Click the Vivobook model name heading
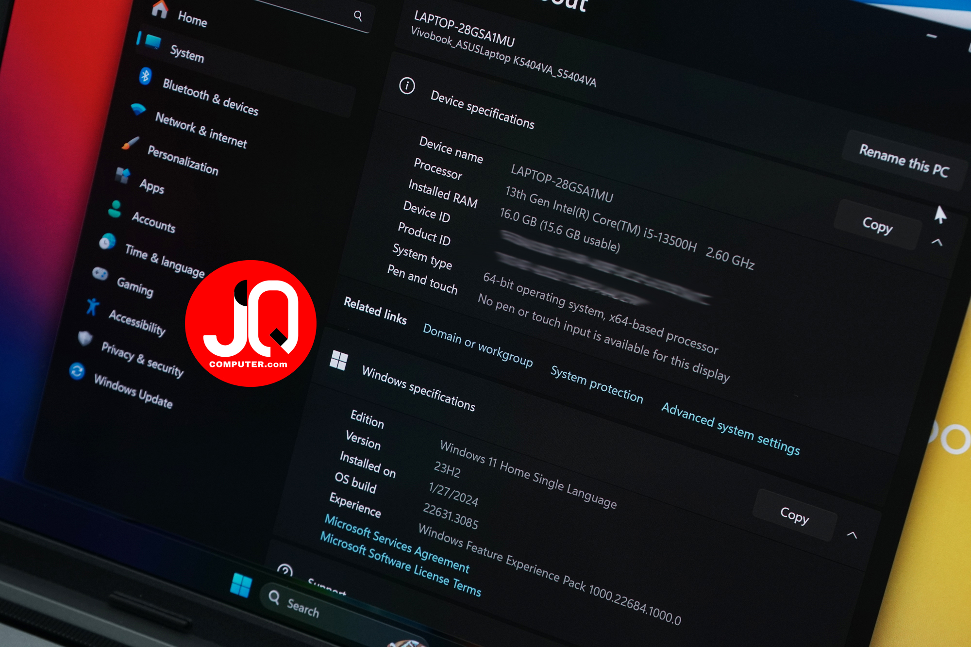The image size is (971, 647). click(503, 56)
